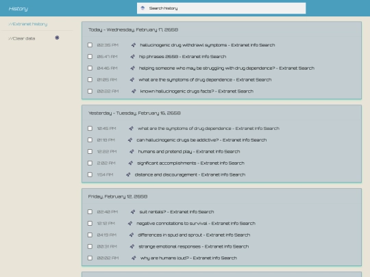Select checkbox for known hallucinogenic drugs facts

90,91
